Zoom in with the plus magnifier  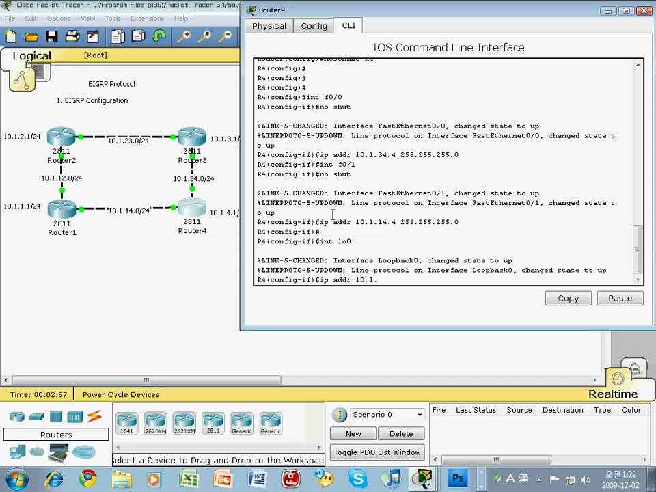(x=184, y=37)
